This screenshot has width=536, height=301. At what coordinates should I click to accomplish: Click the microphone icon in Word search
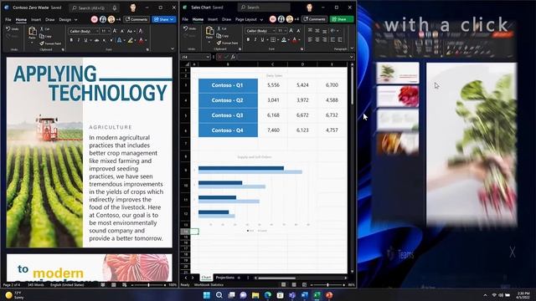pos(115,8)
